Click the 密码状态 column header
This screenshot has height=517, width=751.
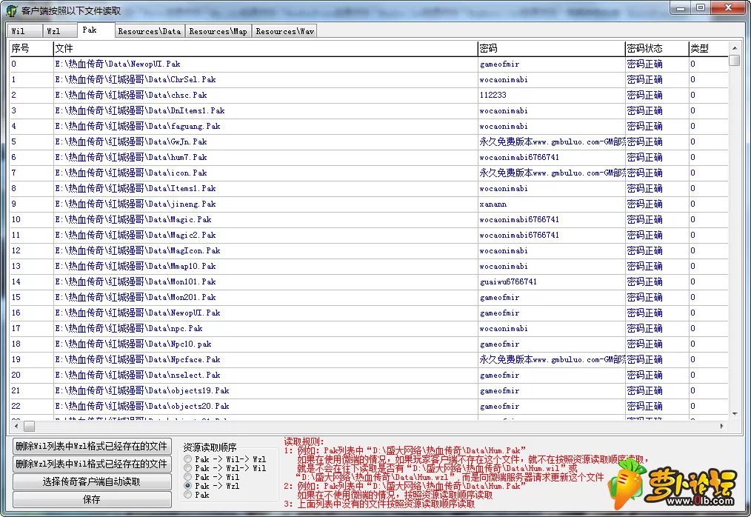click(657, 48)
